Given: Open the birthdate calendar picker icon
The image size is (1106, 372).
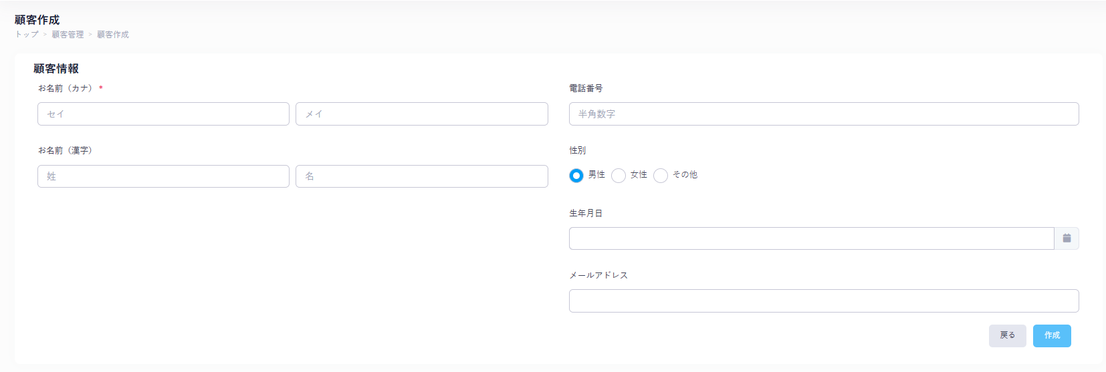Looking at the screenshot, I should [1067, 238].
